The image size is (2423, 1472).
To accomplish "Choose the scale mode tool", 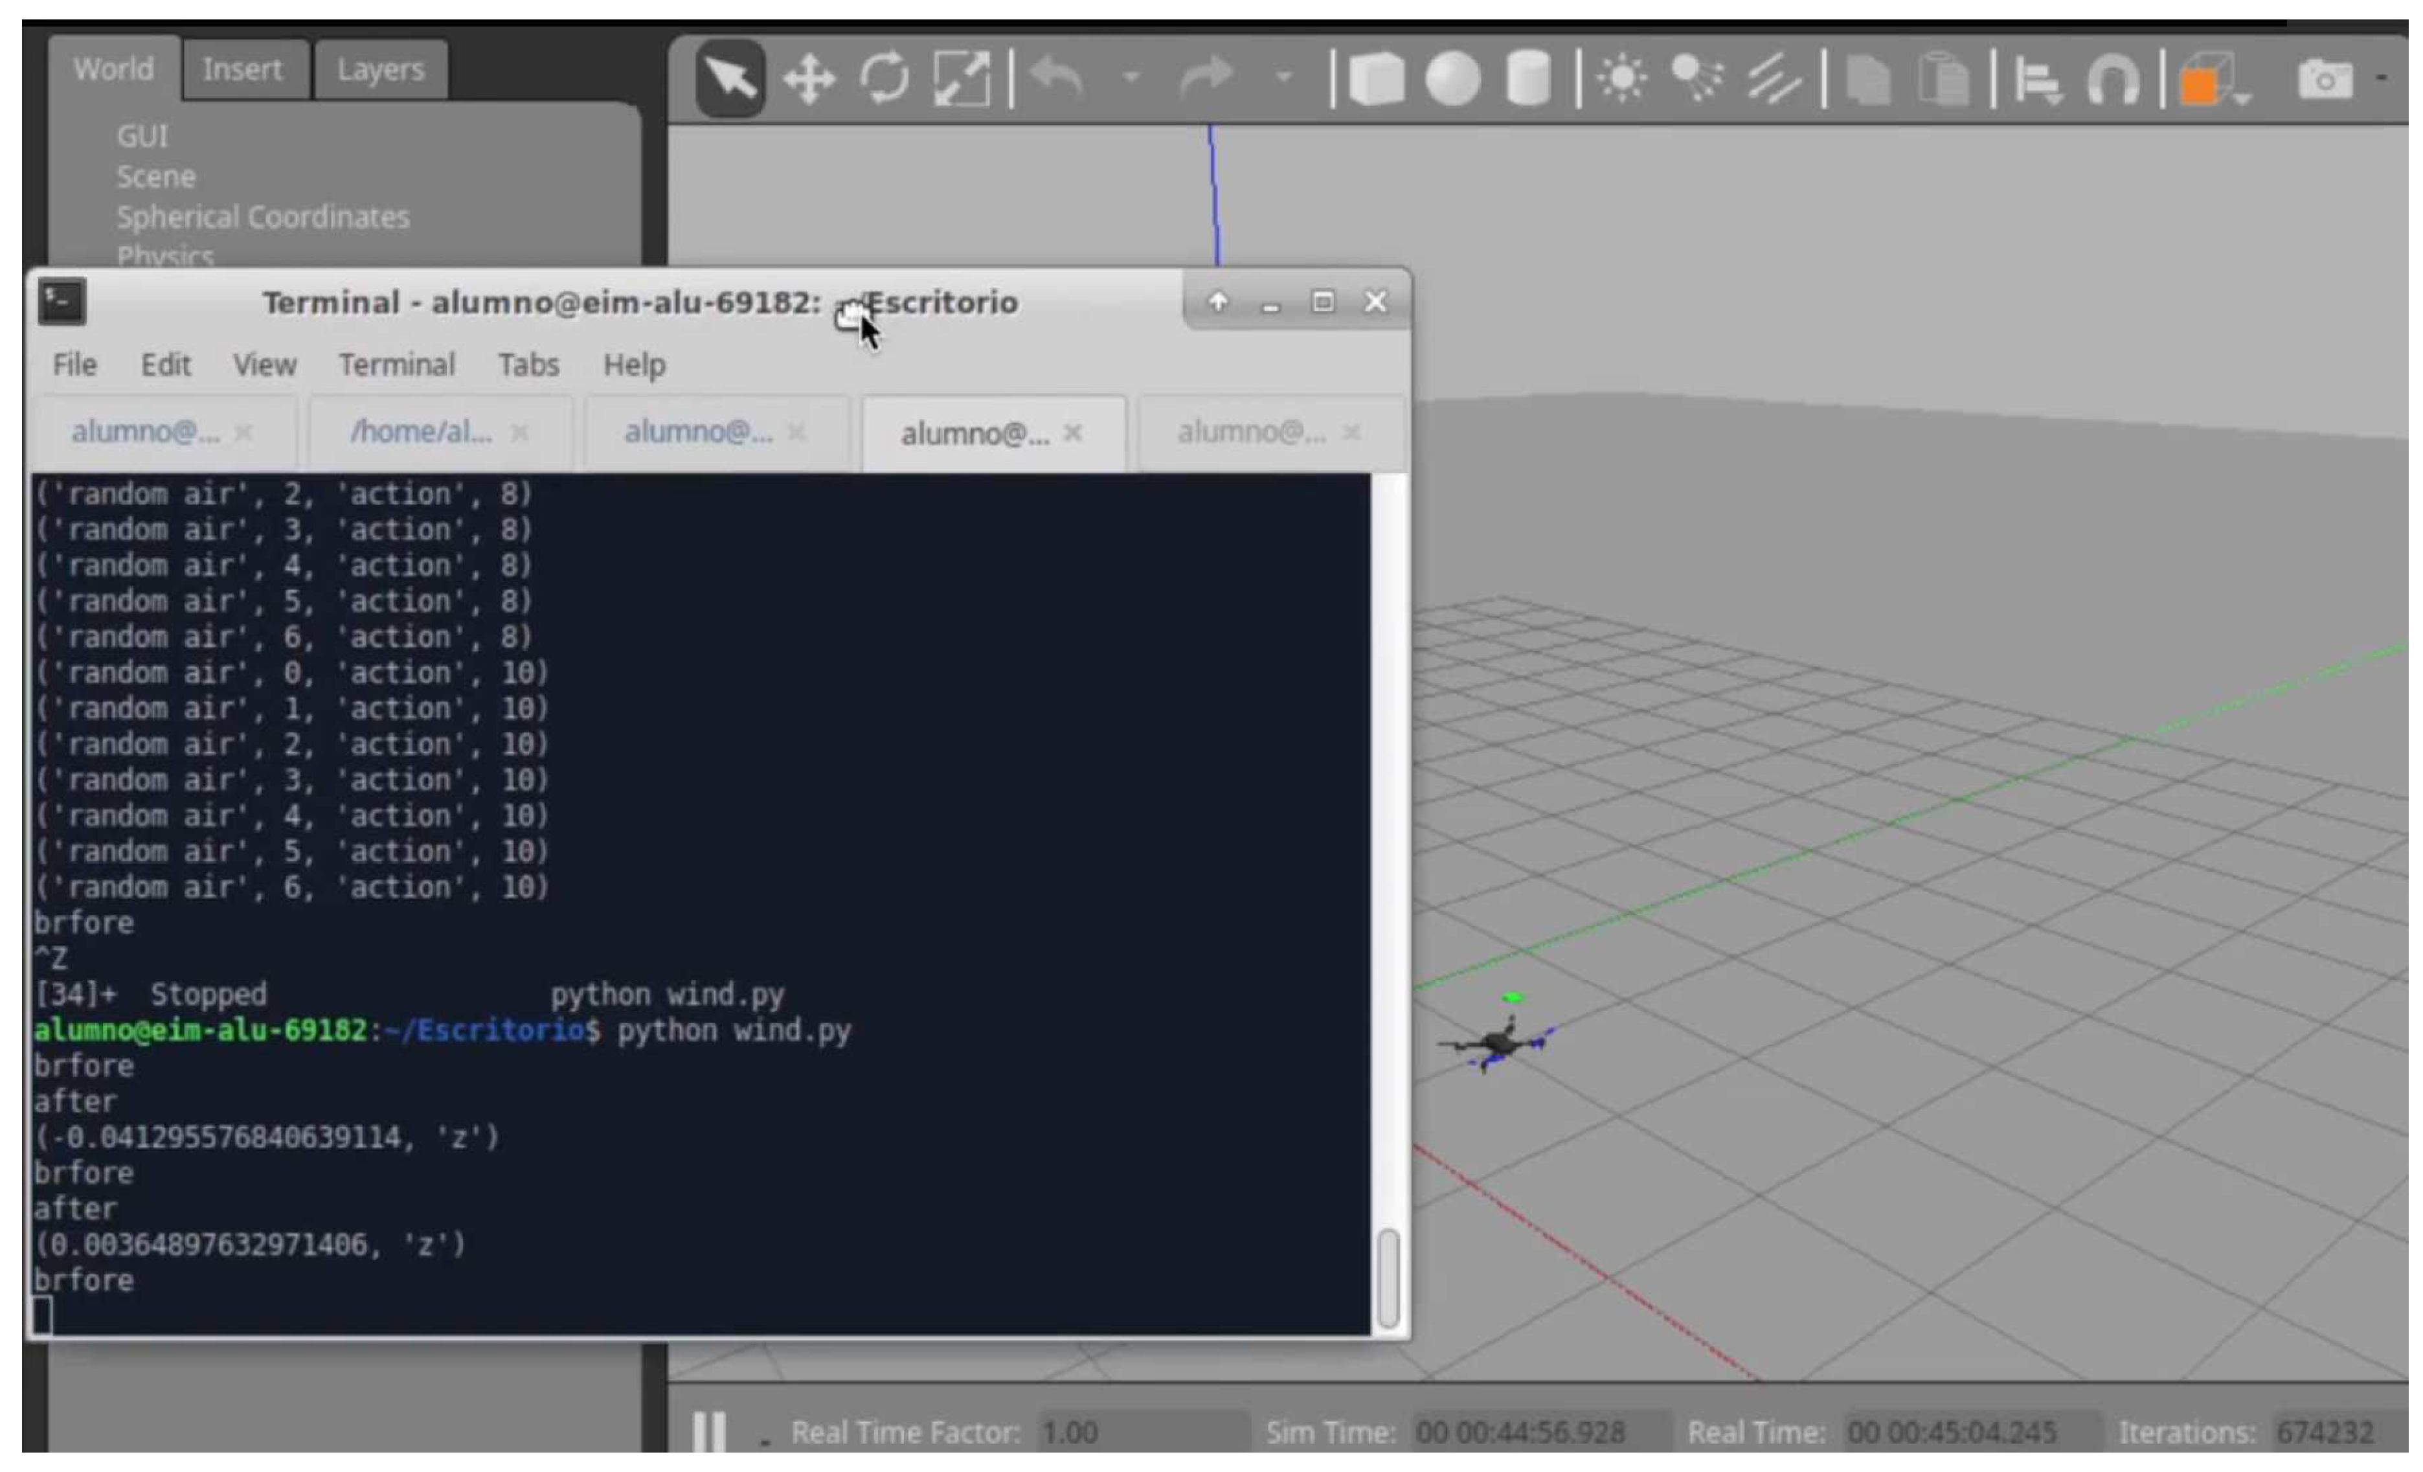I will 961,78.
